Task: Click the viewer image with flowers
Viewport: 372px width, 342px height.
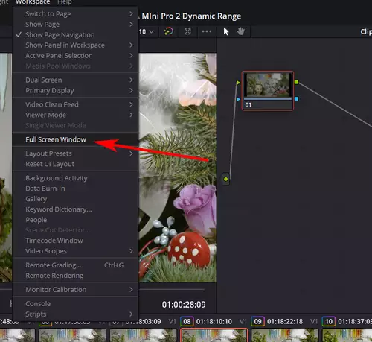Action: [178, 168]
